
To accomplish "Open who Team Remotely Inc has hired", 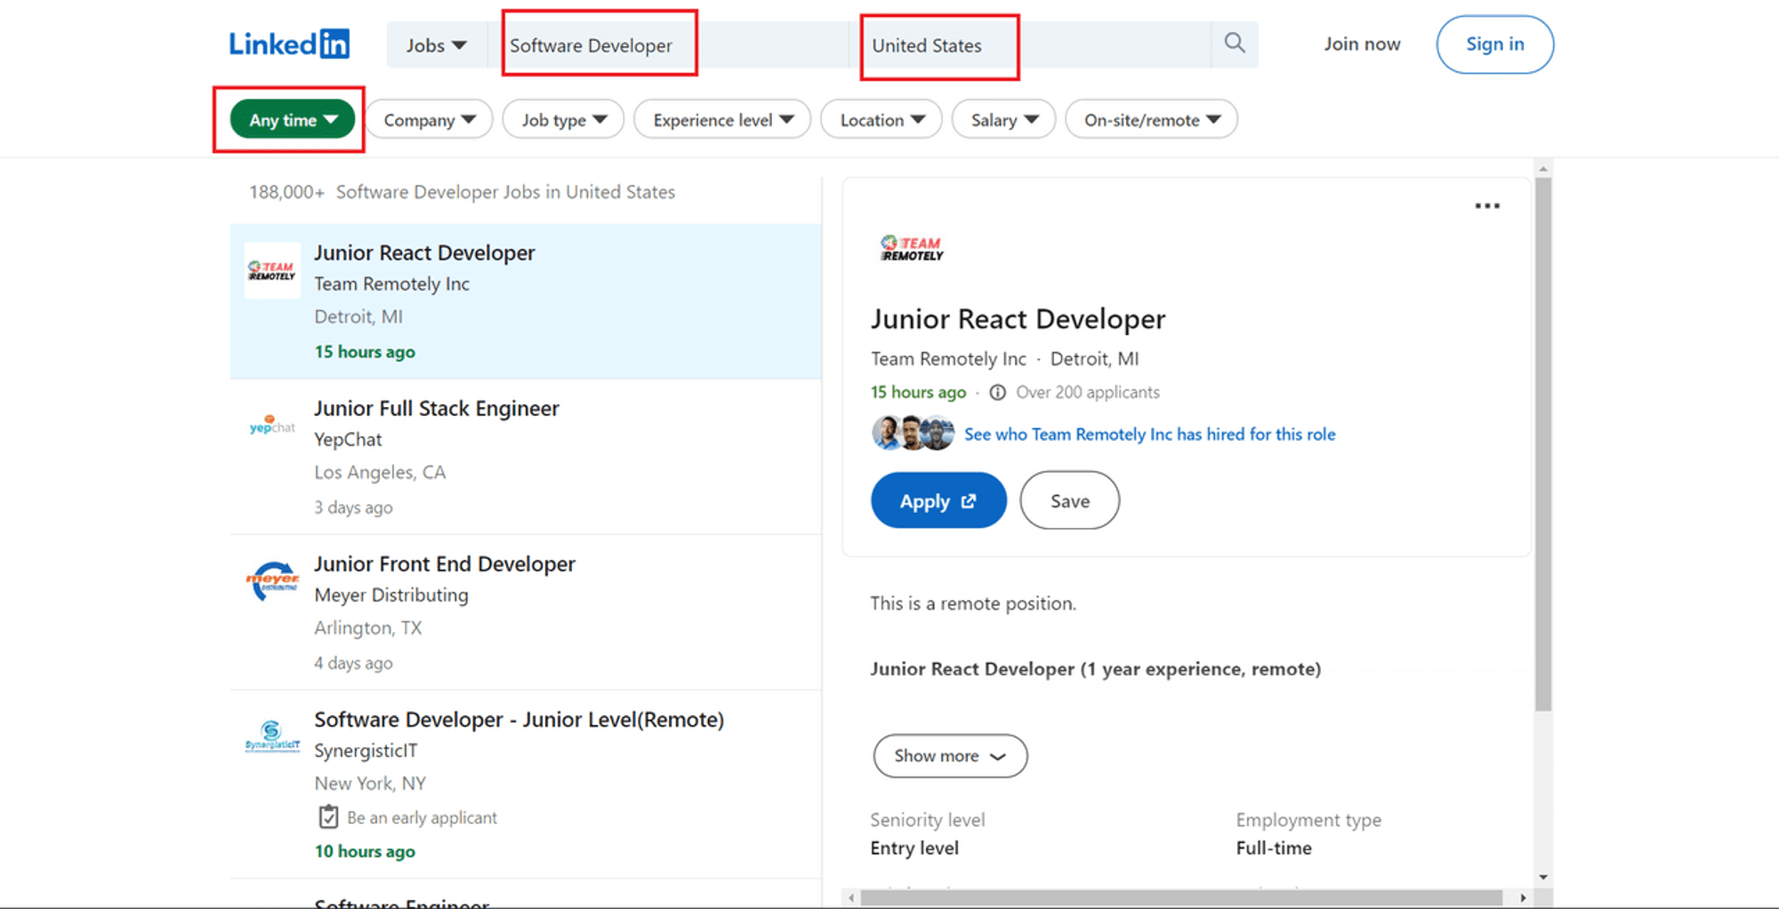I will [1148, 435].
